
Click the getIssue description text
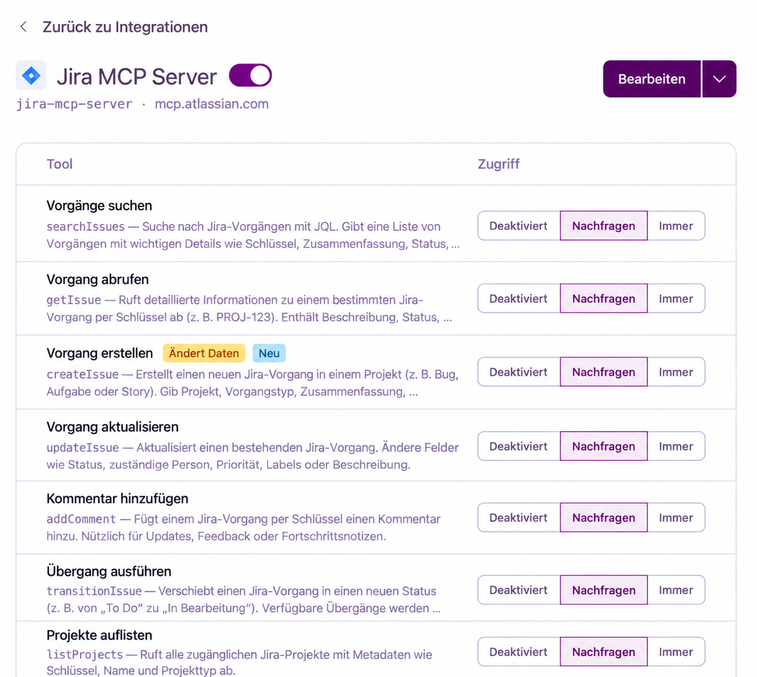(249, 309)
